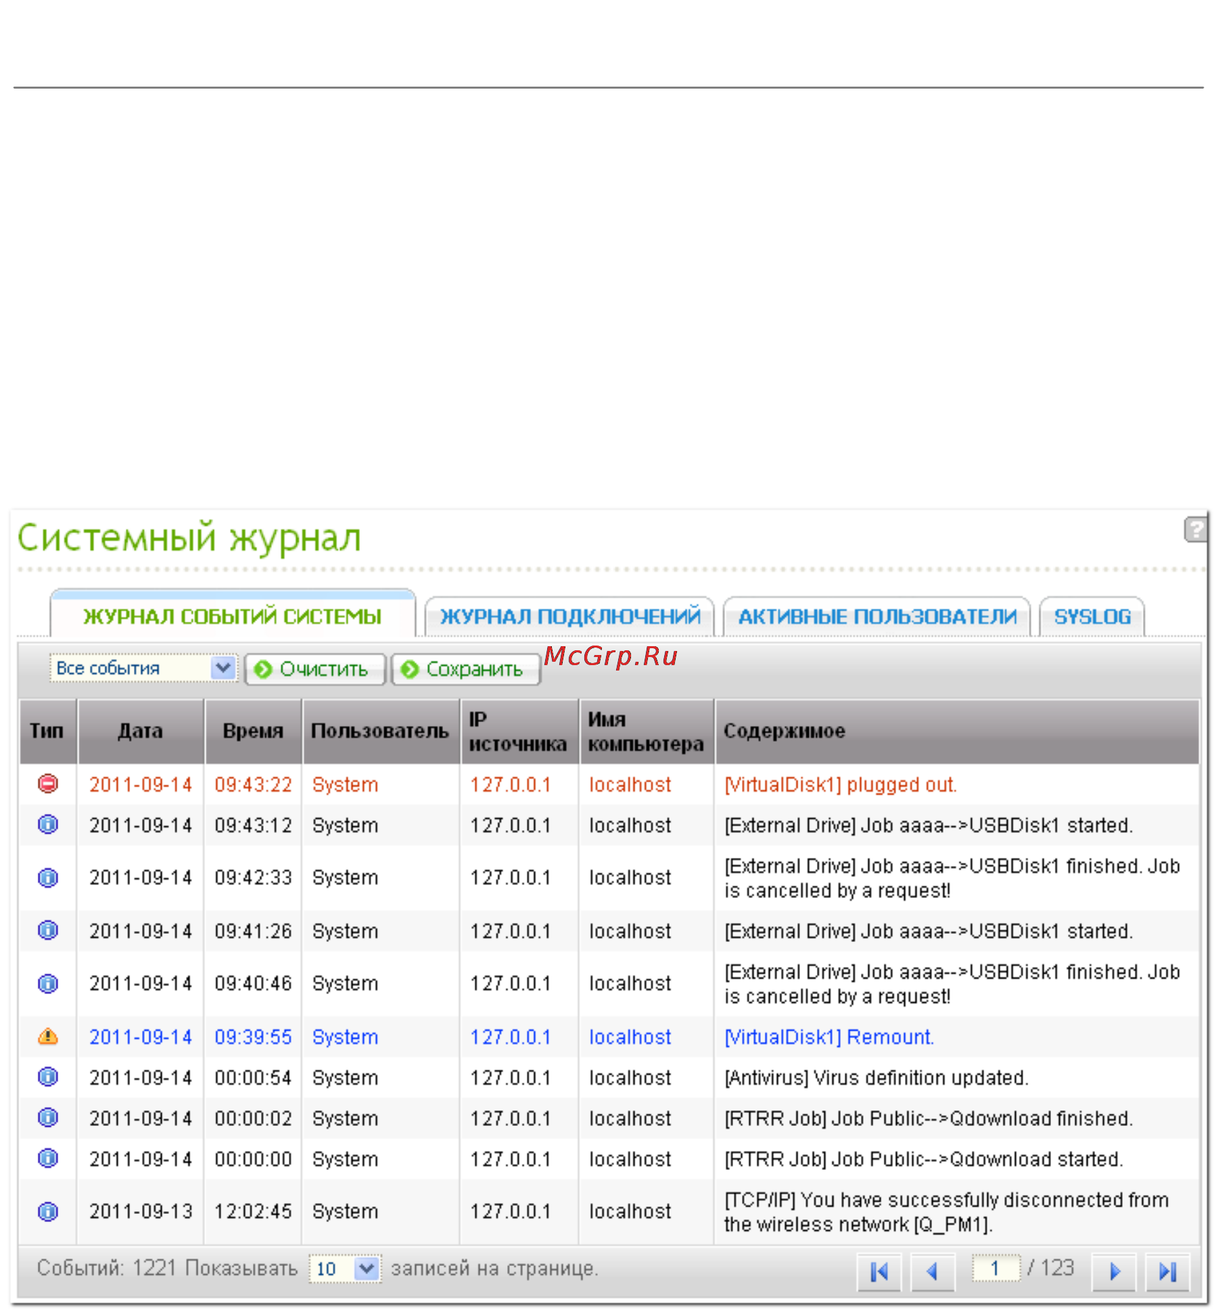Image resolution: width=1214 pixels, height=1310 pixels.
Task: Click date '2011-09-13' cell
Action: tap(141, 1211)
